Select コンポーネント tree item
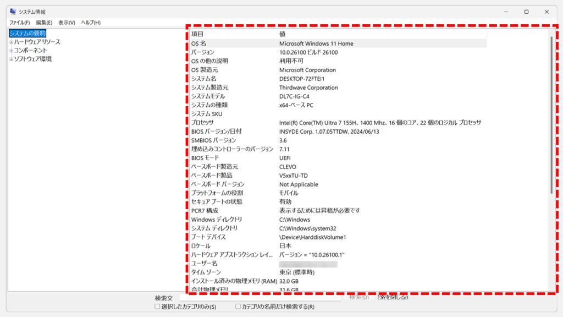The image size is (563, 317). point(31,51)
